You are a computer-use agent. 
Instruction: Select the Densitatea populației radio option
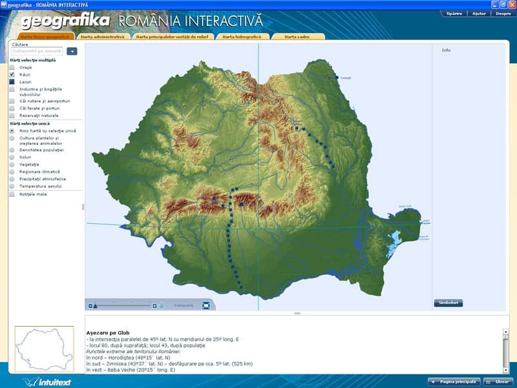[12, 149]
